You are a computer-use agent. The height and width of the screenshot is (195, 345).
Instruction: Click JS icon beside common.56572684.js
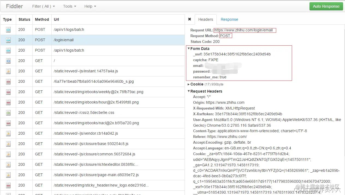(8, 154)
